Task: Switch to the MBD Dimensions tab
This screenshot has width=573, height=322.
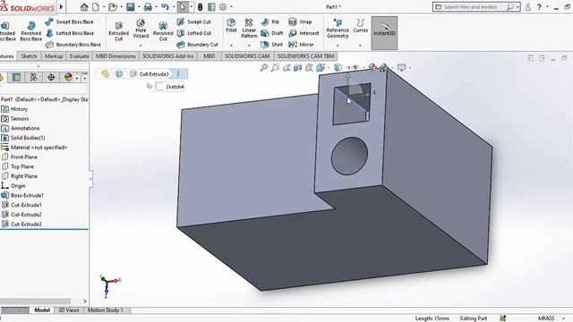Action: coord(115,56)
